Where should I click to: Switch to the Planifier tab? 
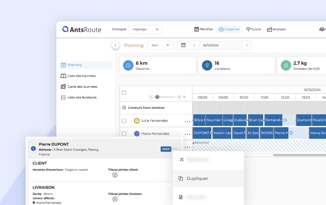click(x=204, y=29)
